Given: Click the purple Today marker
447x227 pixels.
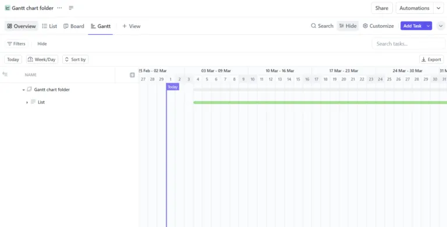Looking at the screenshot, I should (x=173, y=87).
